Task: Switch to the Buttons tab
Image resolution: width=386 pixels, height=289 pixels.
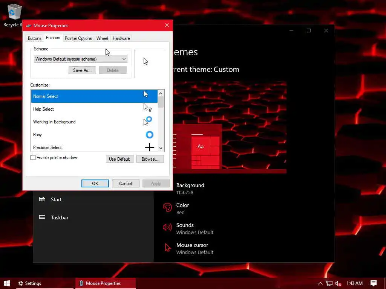Action: coord(34,38)
